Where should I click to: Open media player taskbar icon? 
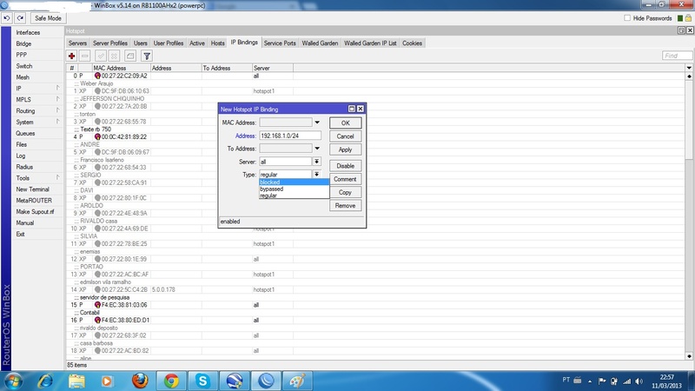[107, 381]
